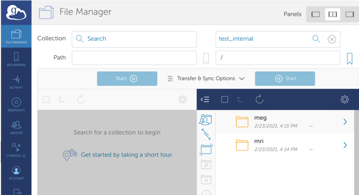Clear the test_internal collection with X
Viewport: 359px width, 195px height.
[x=331, y=39]
